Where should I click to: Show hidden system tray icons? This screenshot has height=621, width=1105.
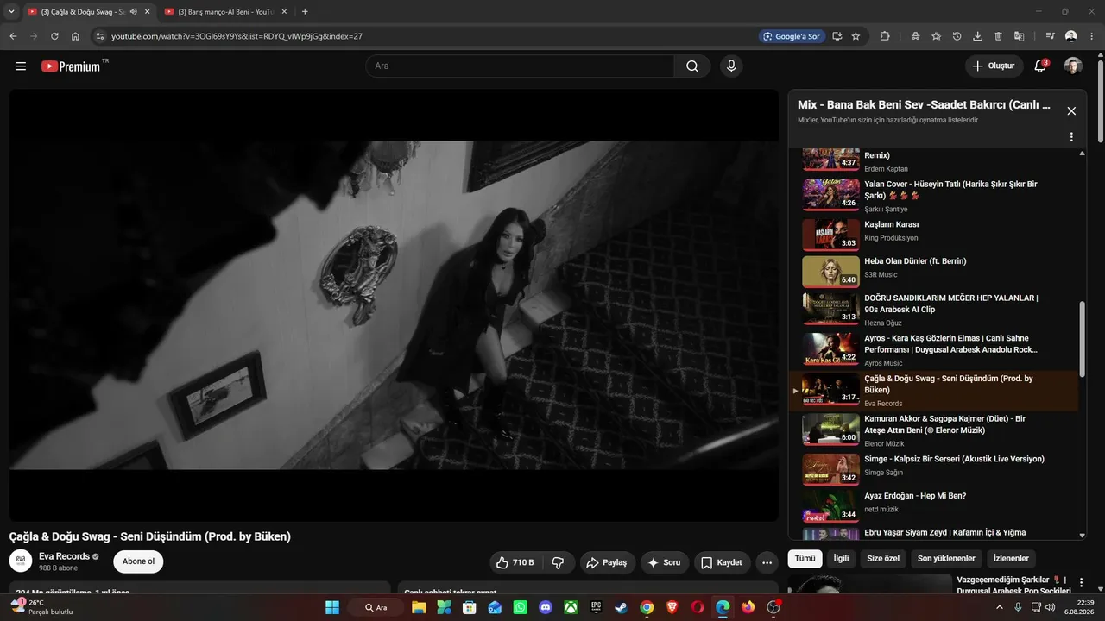[1000, 607]
